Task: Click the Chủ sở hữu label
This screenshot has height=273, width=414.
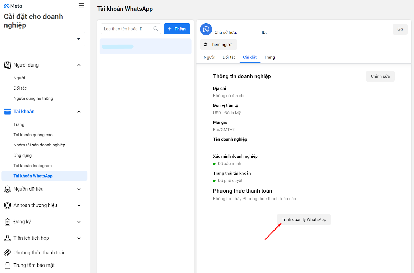Action: [x=226, y=32]
